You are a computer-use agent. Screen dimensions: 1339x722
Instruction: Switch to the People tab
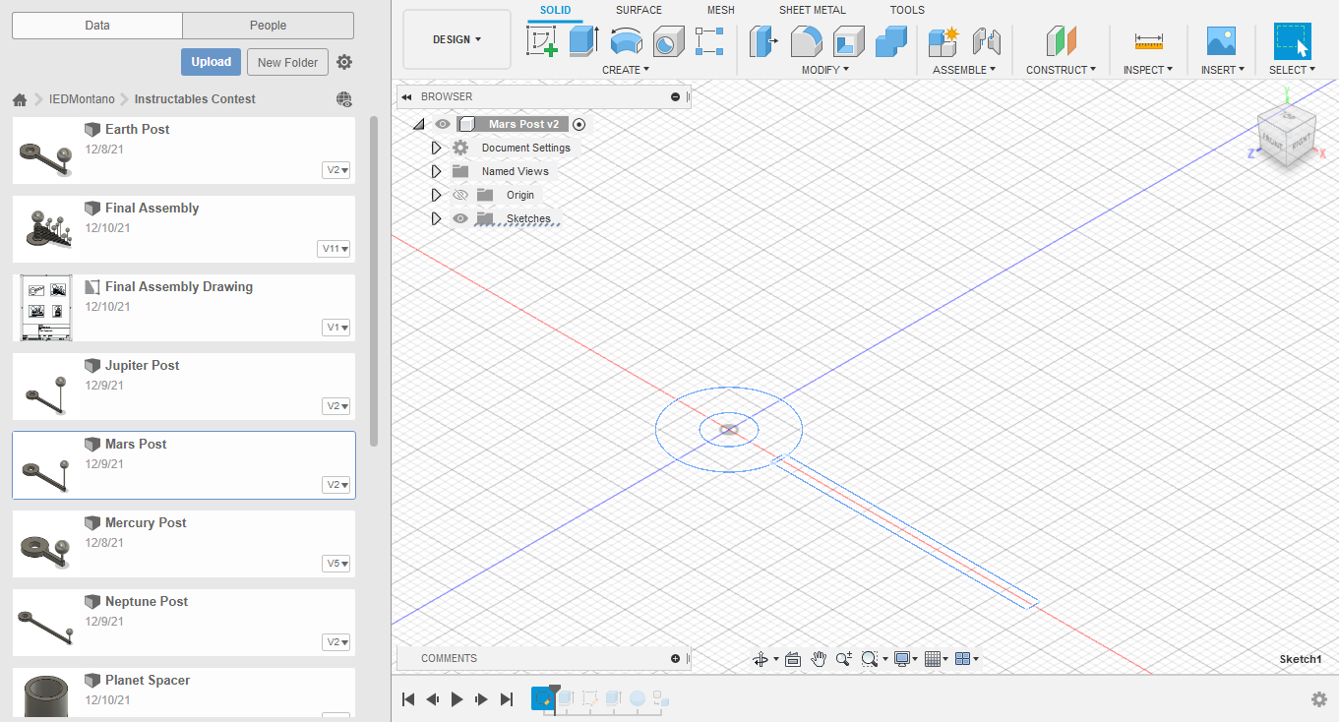268,26
